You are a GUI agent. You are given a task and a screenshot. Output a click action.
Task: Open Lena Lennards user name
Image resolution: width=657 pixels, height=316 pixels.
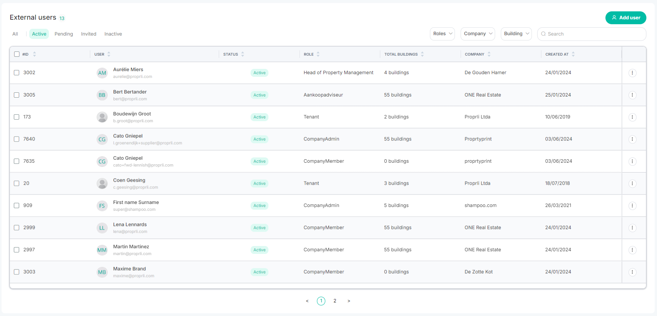pos(130,224)
